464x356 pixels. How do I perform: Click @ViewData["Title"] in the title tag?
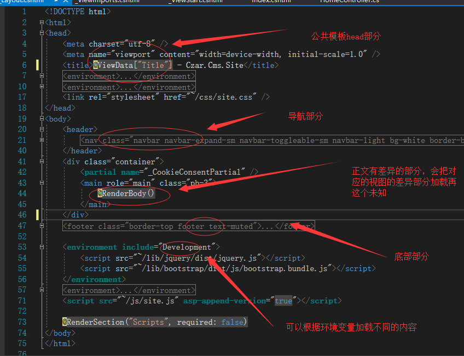coord(132,65)
